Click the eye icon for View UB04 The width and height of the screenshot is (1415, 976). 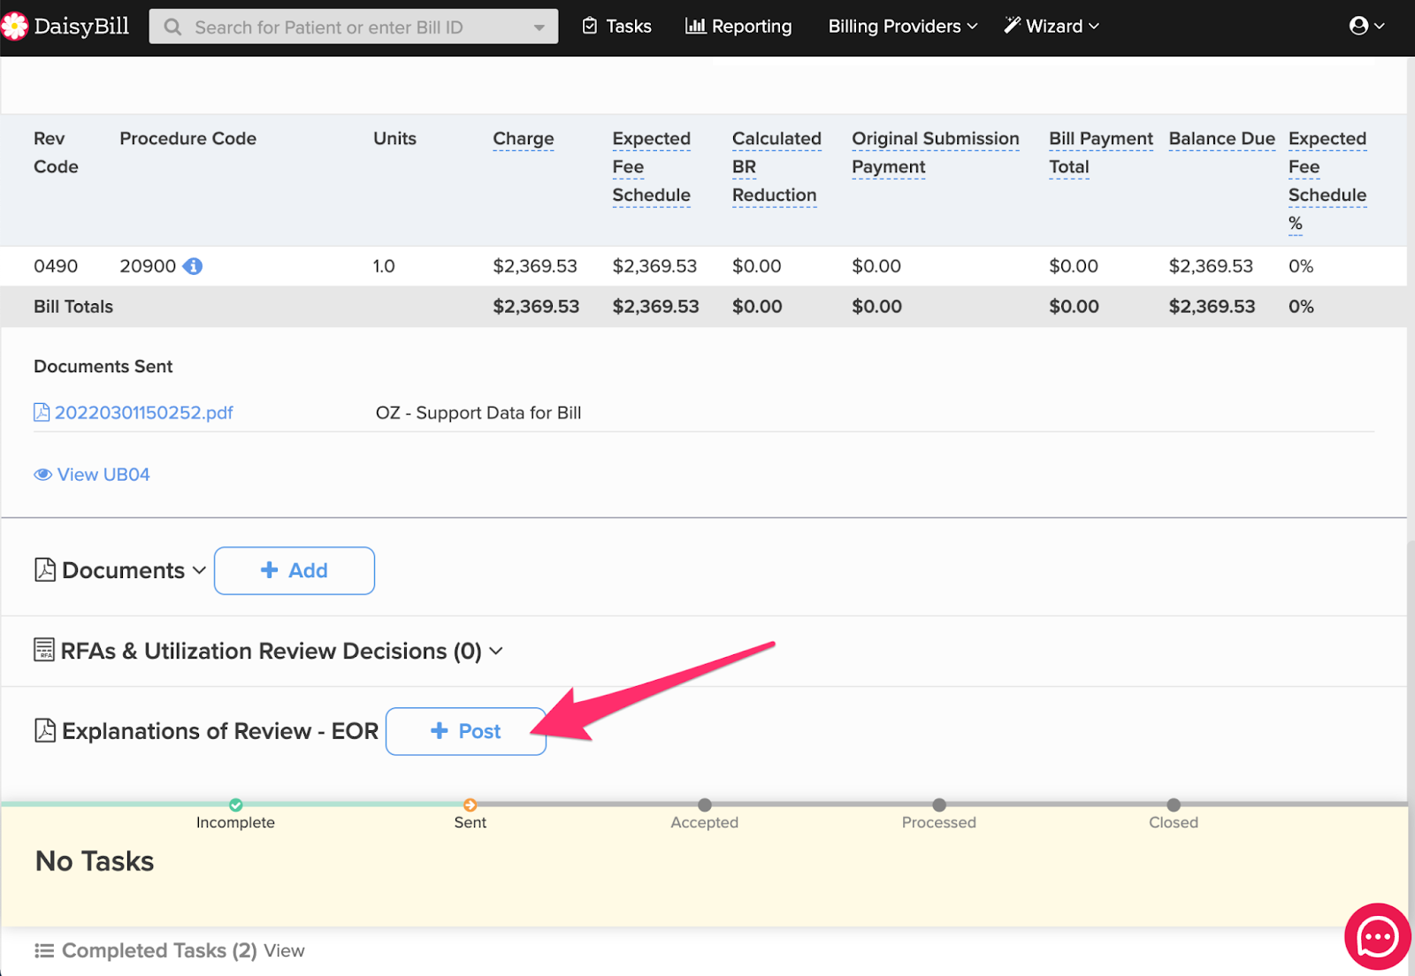[x=42, y=475]
